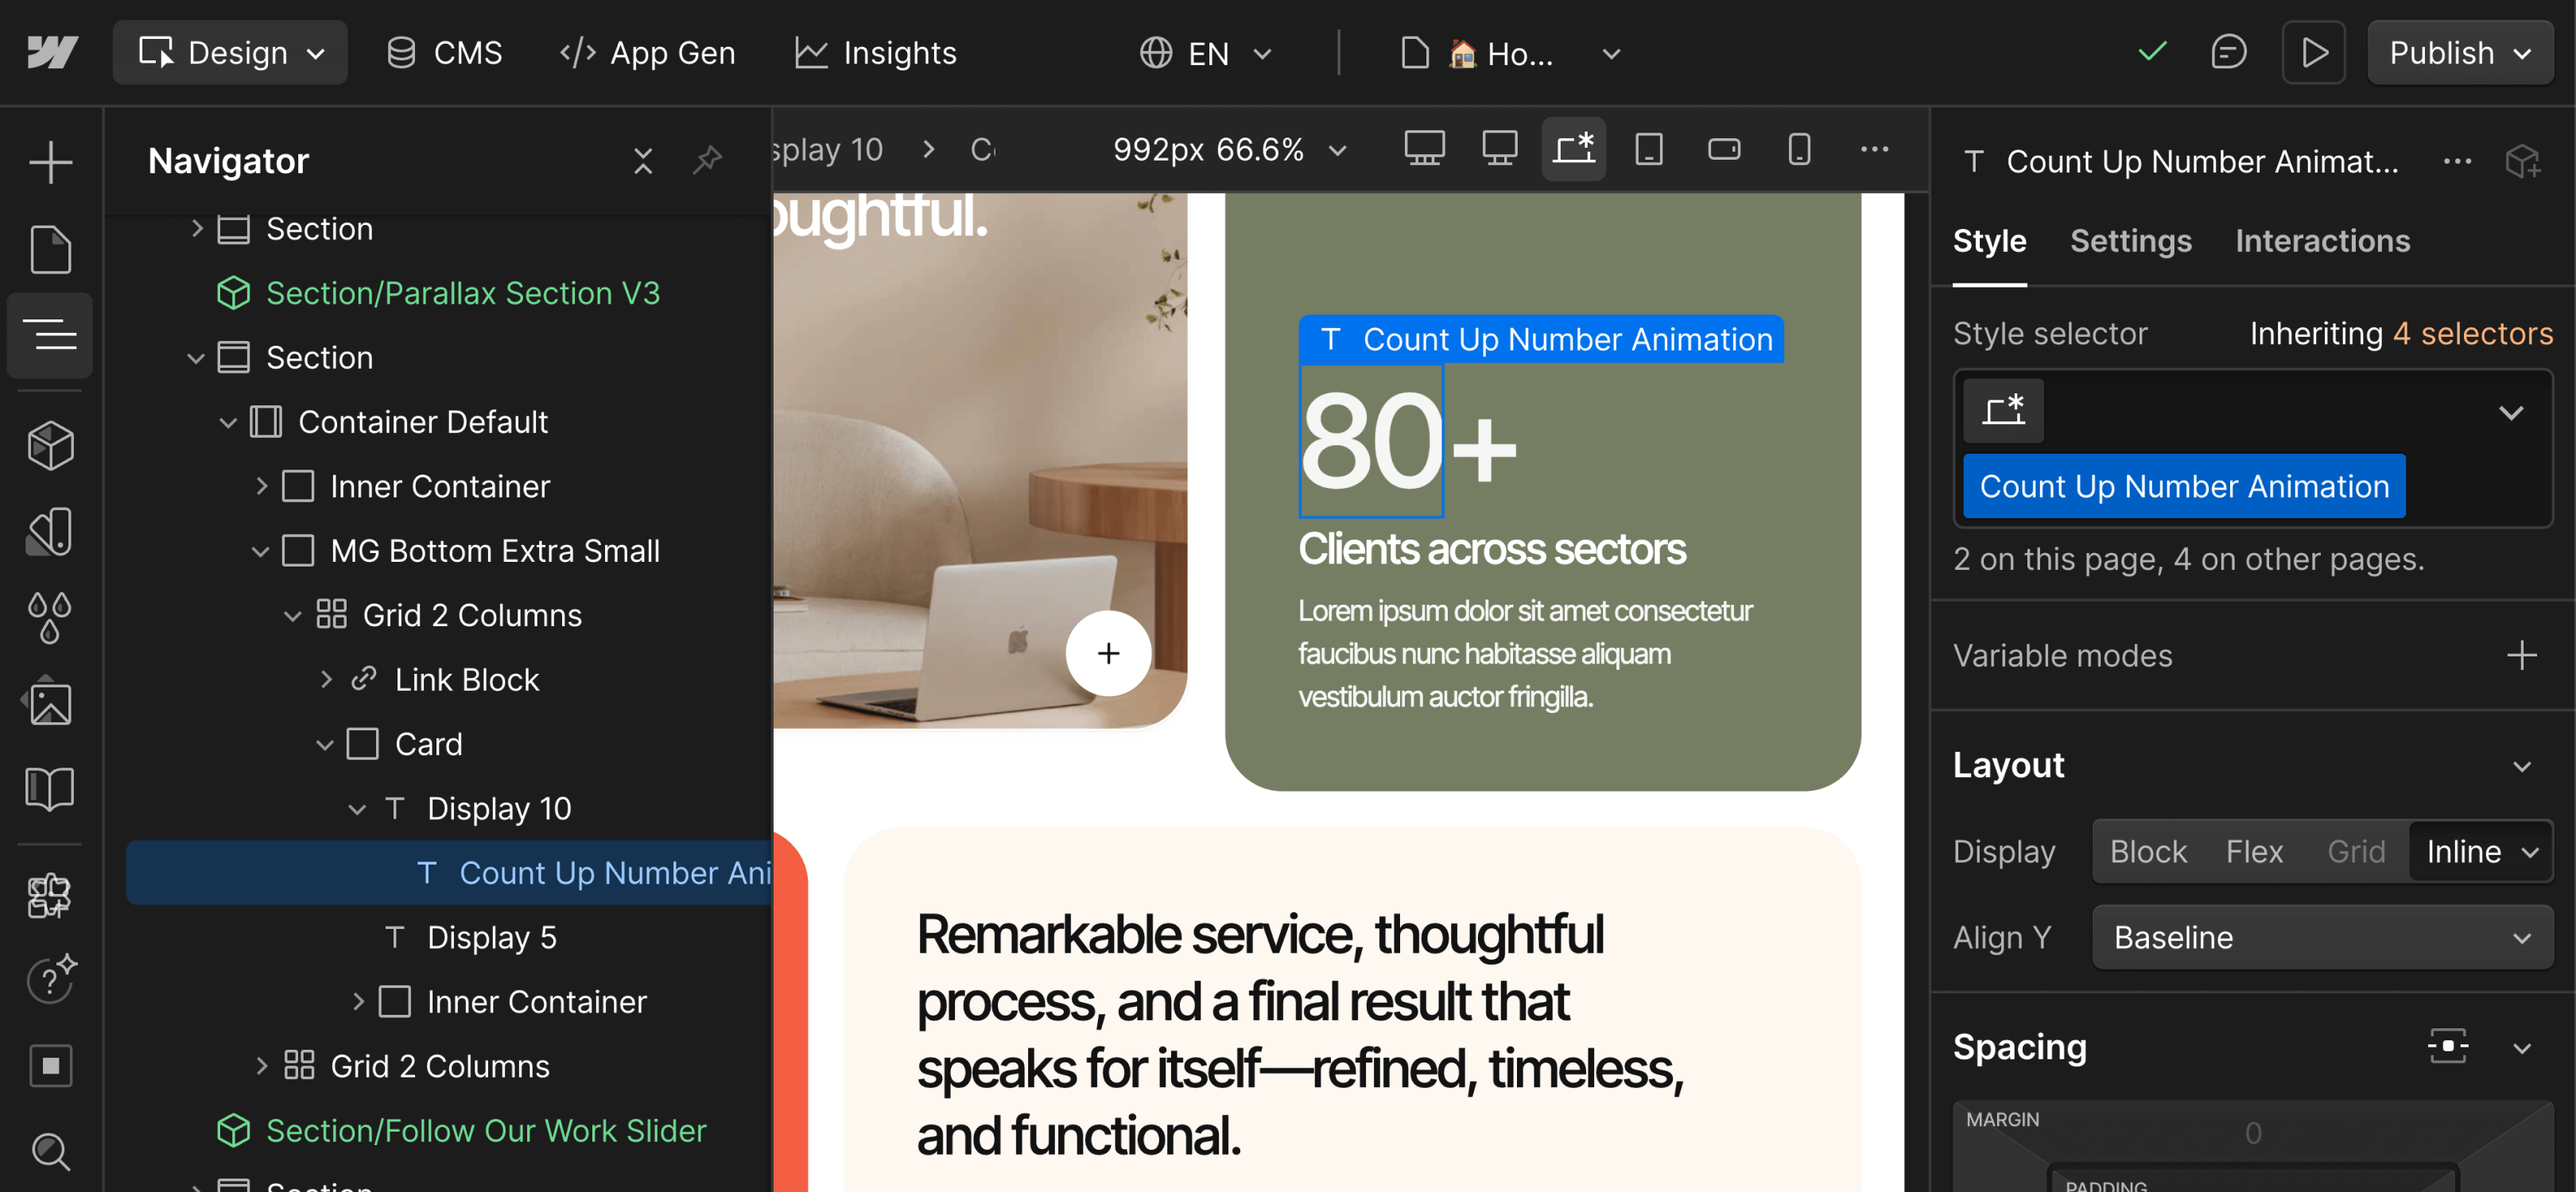This screenshot has width=2576, height=1192.
Task: Open the EN locale dropdown
Action: 1206,52
